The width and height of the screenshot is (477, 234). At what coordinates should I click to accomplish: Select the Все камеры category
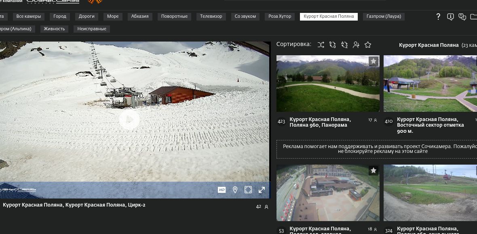click(x=29, y=17)
